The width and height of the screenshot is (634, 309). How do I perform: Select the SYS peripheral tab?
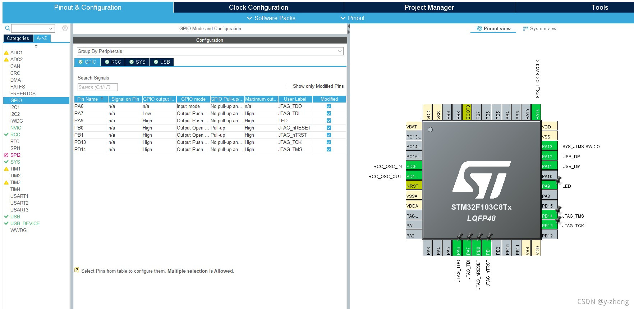(x=137, y=62)
